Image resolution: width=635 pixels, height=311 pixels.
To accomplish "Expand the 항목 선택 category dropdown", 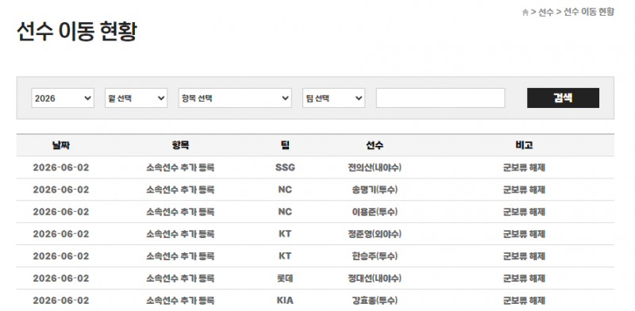I will click(x=235, y=98).
